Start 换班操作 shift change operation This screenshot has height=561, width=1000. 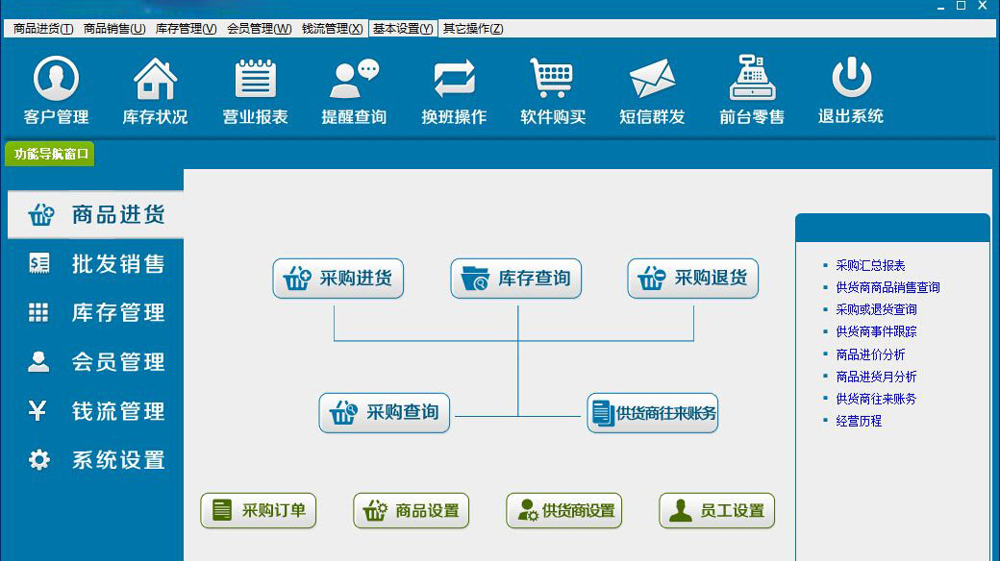[x=453, y=89]
